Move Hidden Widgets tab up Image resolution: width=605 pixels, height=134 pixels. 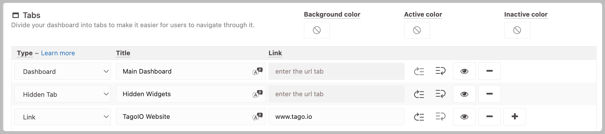419,94
